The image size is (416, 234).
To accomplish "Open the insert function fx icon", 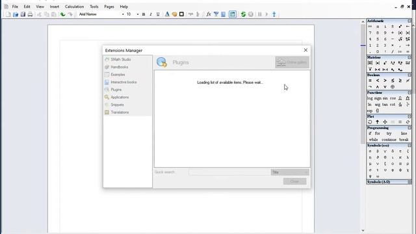I will point(209,14).
